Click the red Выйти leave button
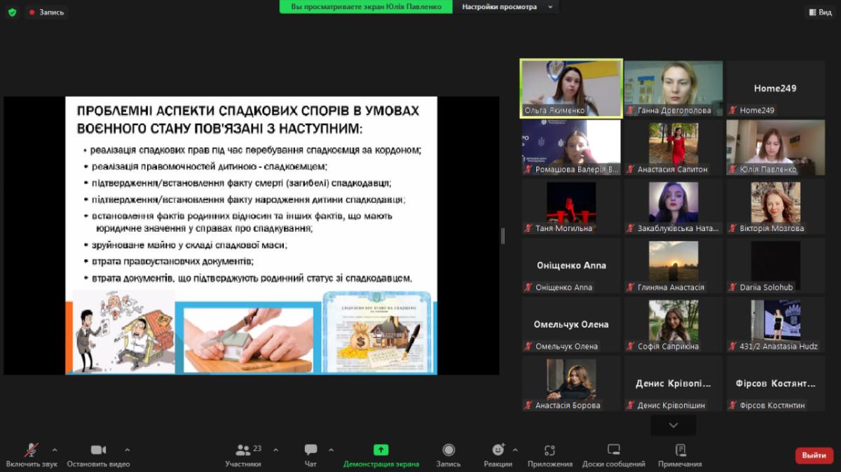Screen dimensions: 841x472 [814, 455]
